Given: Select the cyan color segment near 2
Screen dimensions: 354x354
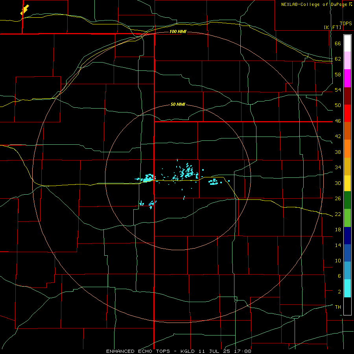Looking at the screenshot, I should [347, 288].
